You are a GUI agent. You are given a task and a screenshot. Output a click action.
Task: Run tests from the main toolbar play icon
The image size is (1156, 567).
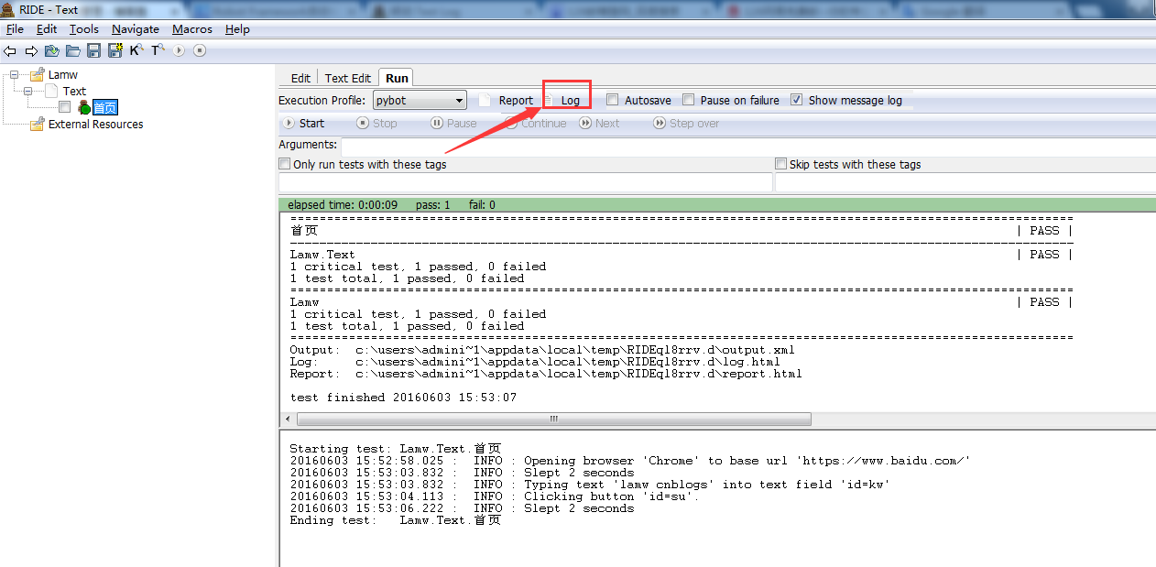[x=180, y=50]
